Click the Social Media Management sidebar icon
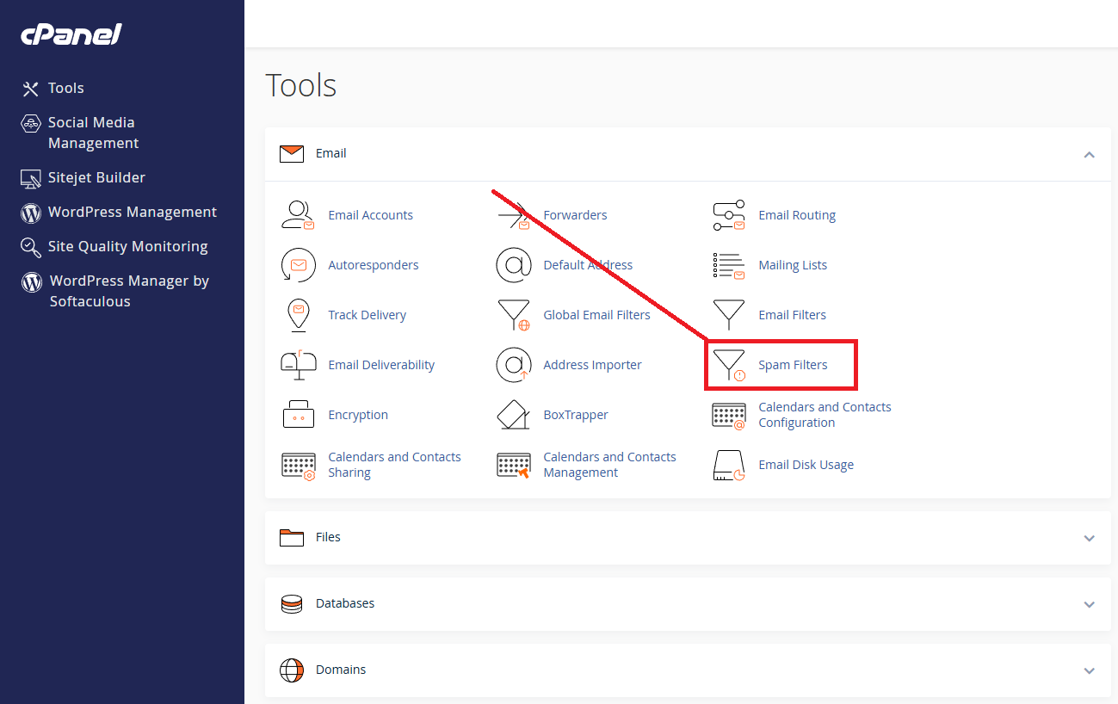Screen dimensions: 1118x704 pyautogui.click(x=31, y=123)
